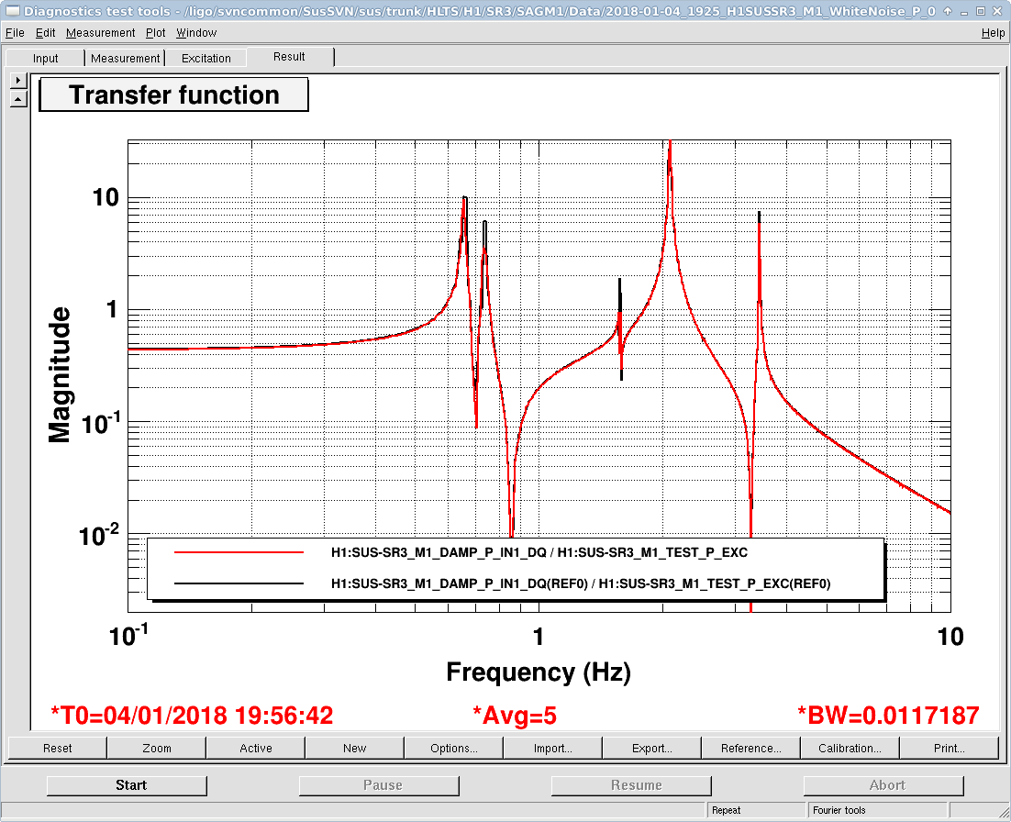Click the Reset button

58,748
